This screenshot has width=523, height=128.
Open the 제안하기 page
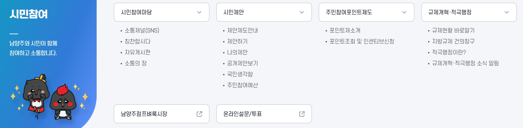(238, 41)
